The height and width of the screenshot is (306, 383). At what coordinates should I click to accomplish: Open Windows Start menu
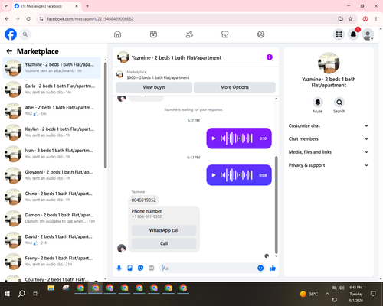coord(7,294)
